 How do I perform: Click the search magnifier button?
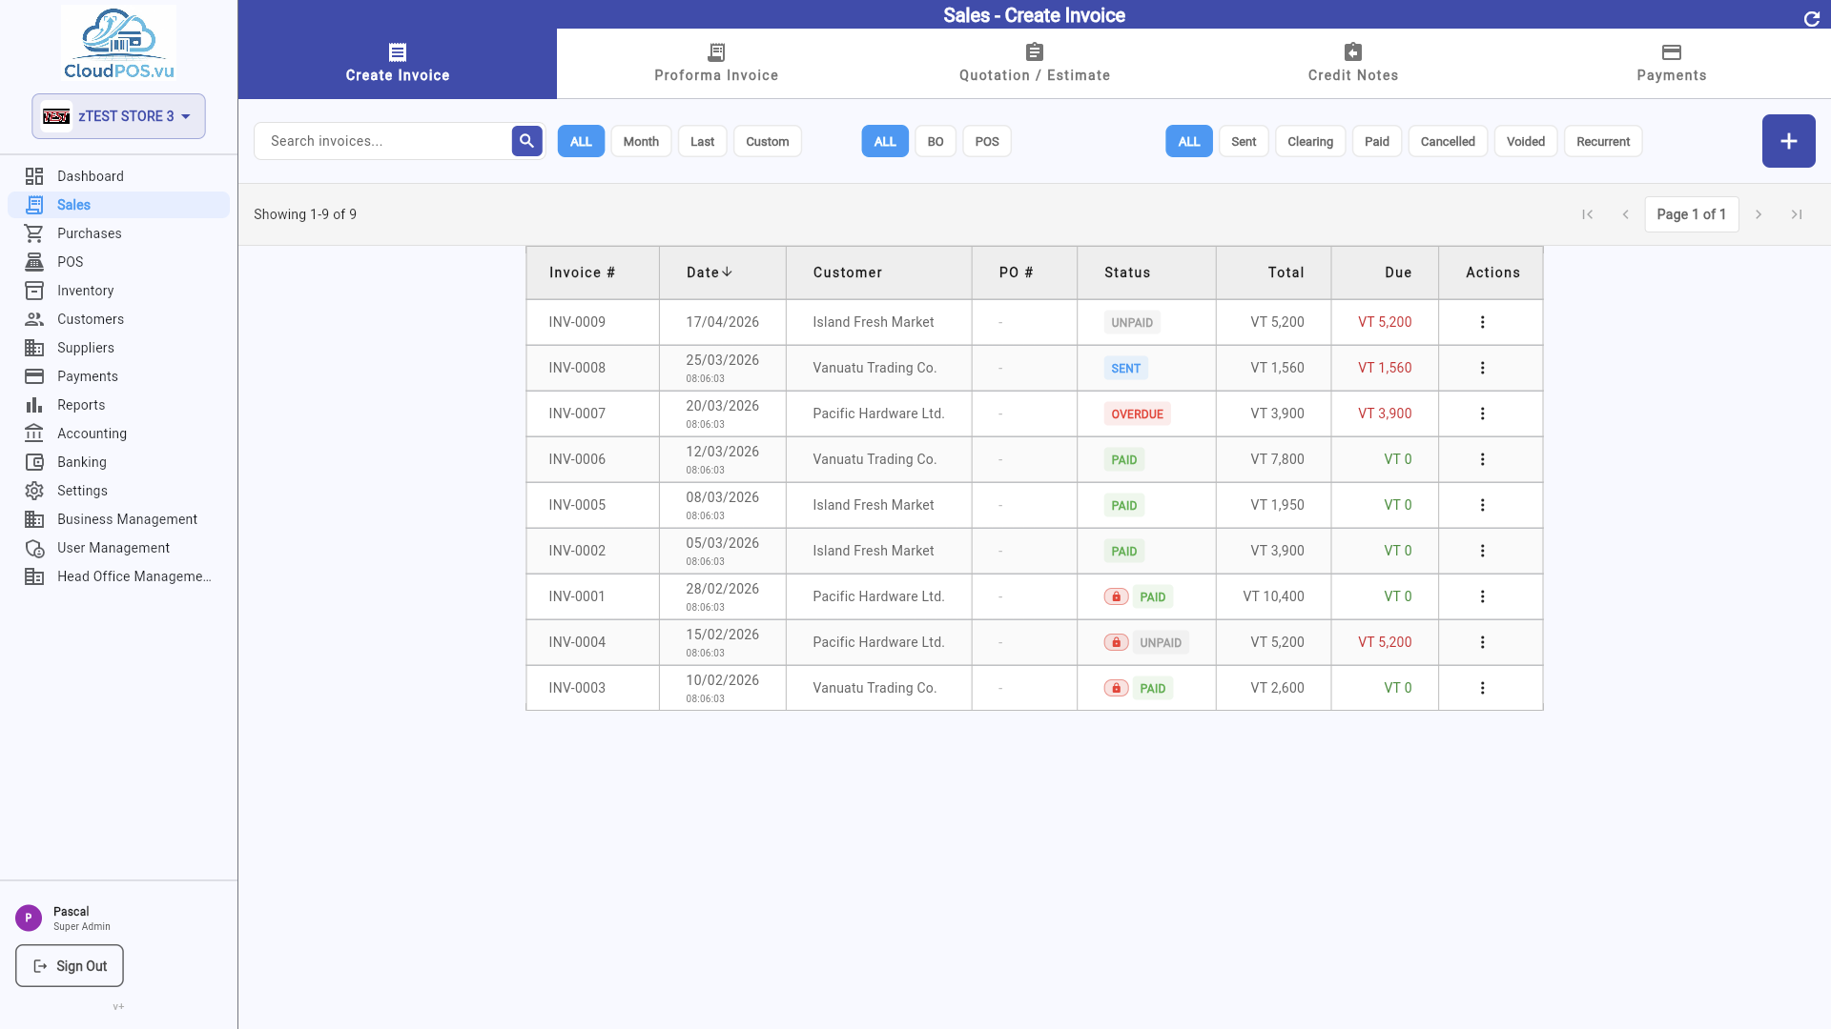[x=527, y=141]
